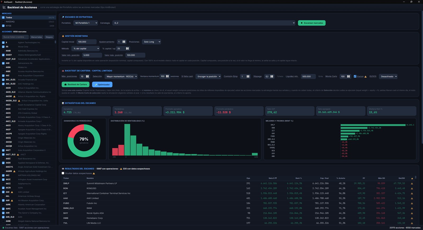Viewport: 423px width, 230px height.
Task: Check the AAL American Airlines checkbox
Action: pyautogui.click(x=3, y=196)
